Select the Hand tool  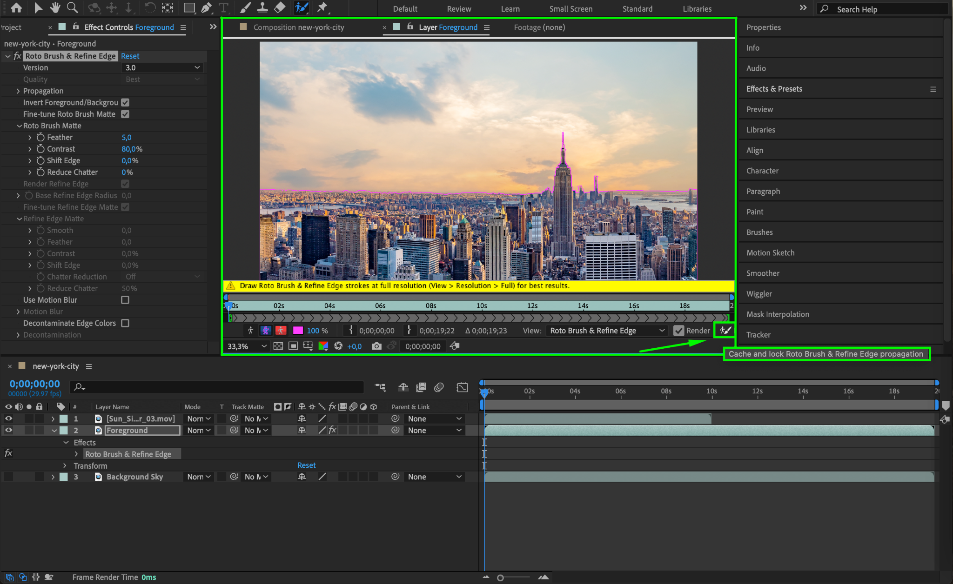point(55,7)
